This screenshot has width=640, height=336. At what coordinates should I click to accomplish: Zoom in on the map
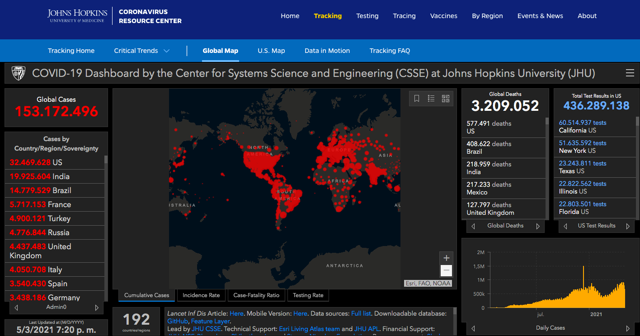click(446, 258)
